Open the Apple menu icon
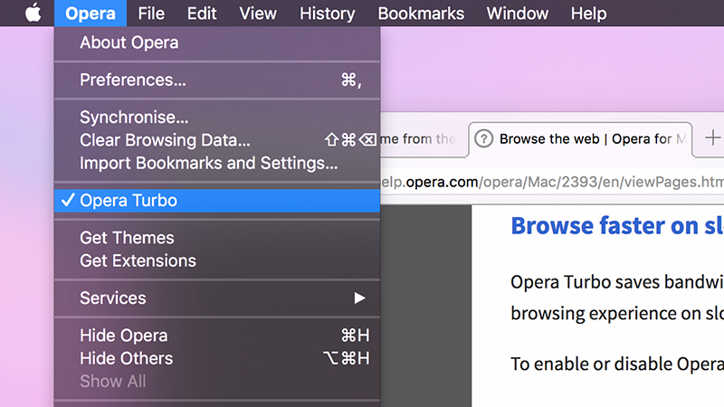This screenshot has width=724, height=407. 33,13
